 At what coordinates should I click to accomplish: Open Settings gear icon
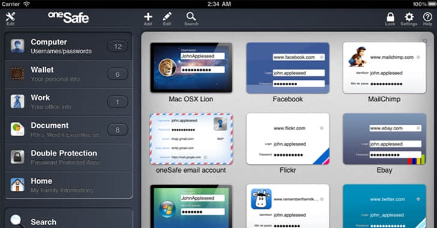click(x=409, y=17)
